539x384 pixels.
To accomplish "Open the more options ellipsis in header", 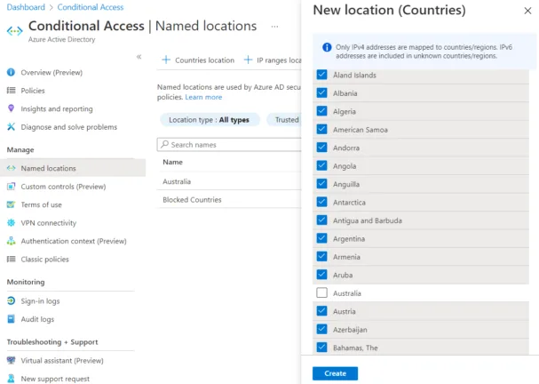I will (274, 27).
